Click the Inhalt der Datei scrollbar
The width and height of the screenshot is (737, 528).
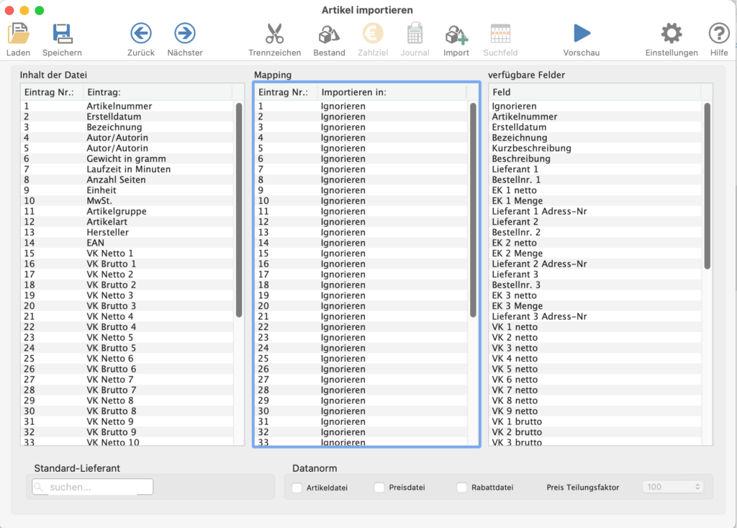[239, 210]
